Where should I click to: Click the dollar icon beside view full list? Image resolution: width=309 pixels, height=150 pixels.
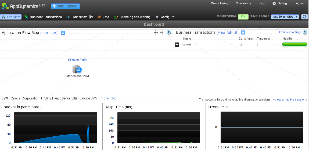(x=243, y=33)
